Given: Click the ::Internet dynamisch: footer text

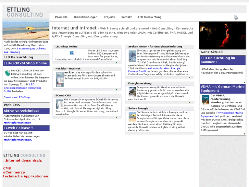Looking at the screenshot, I should [23, 161].
